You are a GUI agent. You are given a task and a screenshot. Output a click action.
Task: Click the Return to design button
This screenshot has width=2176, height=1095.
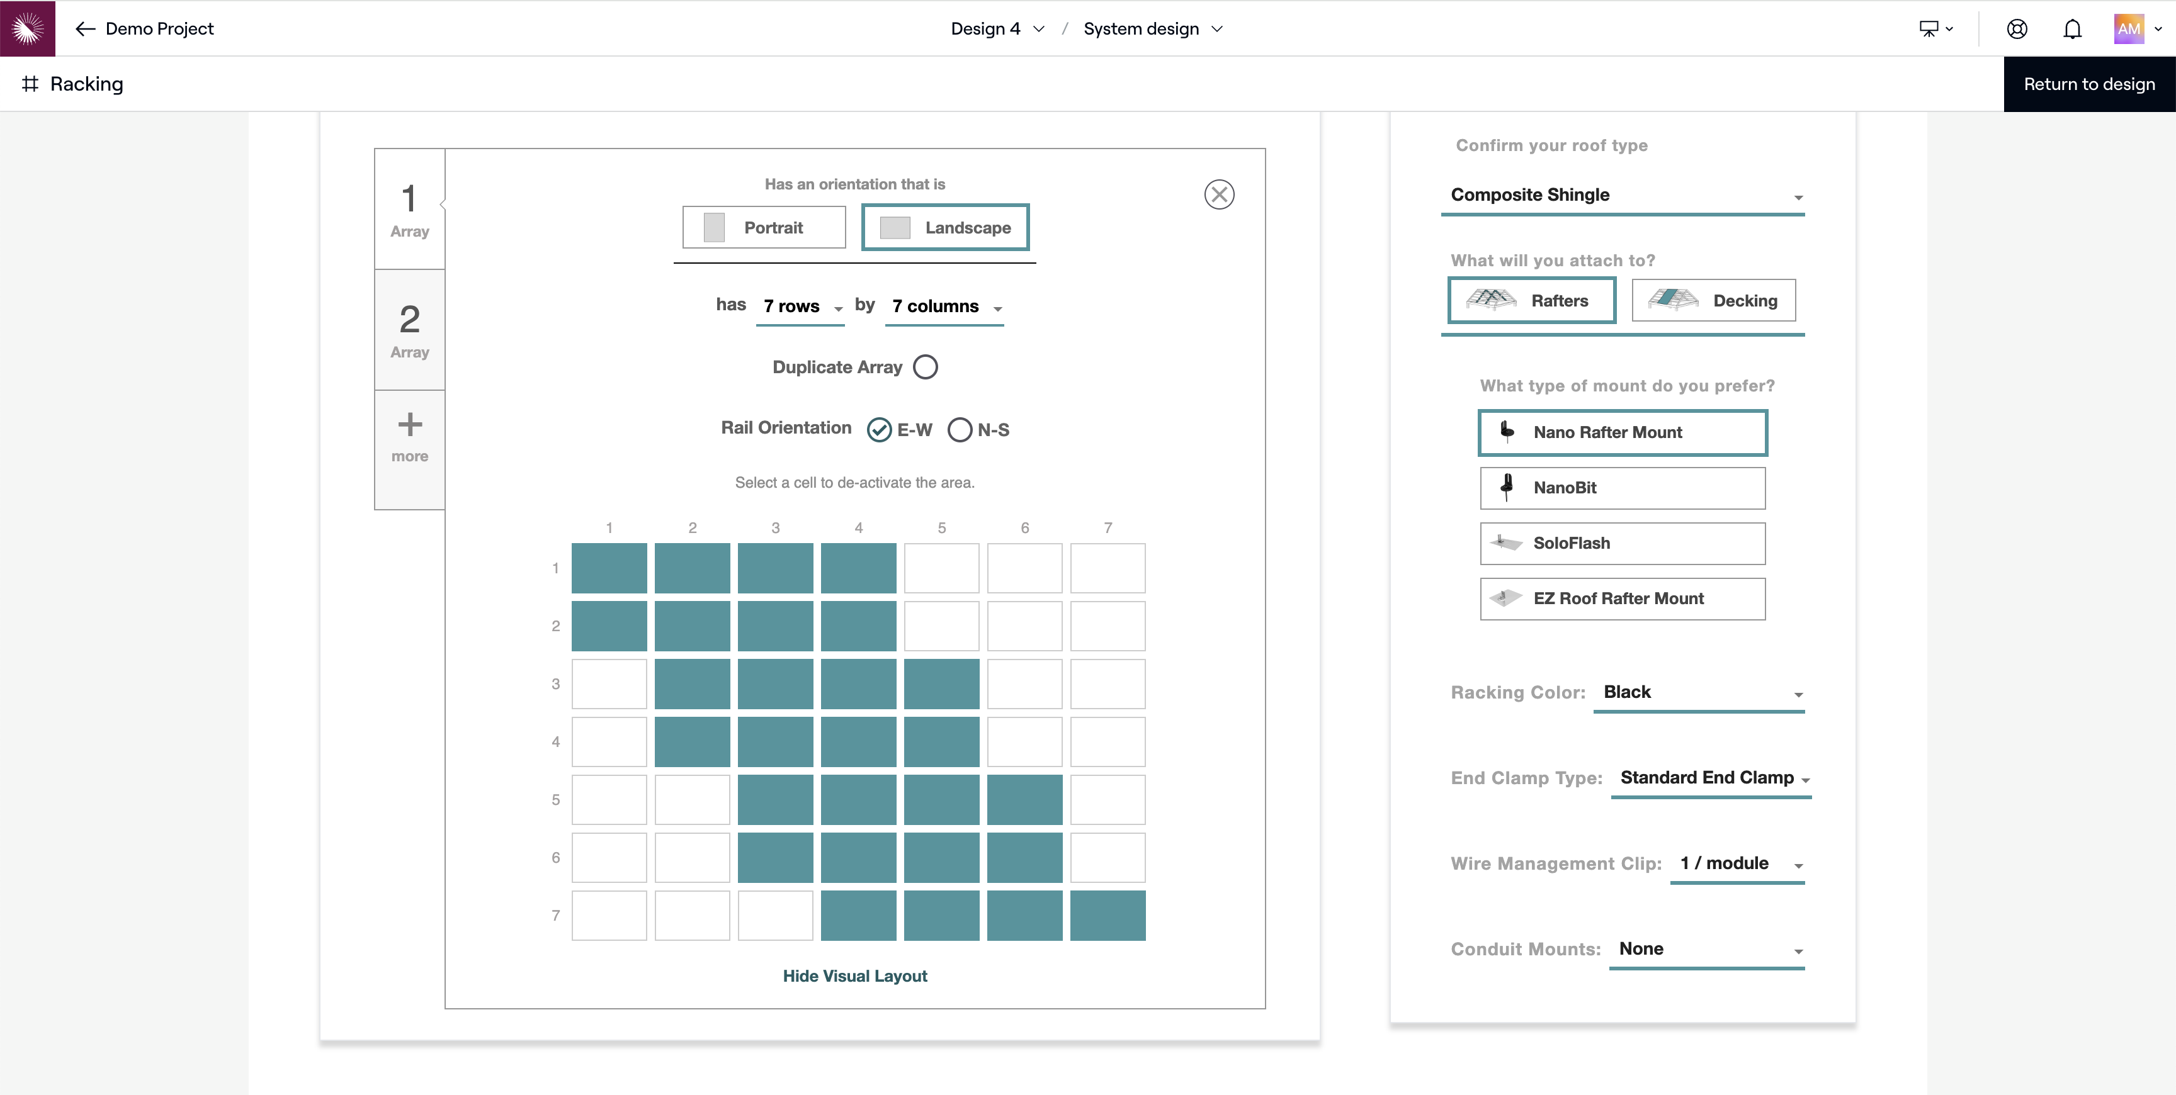pyautogui.click(x=2088, y=84)
